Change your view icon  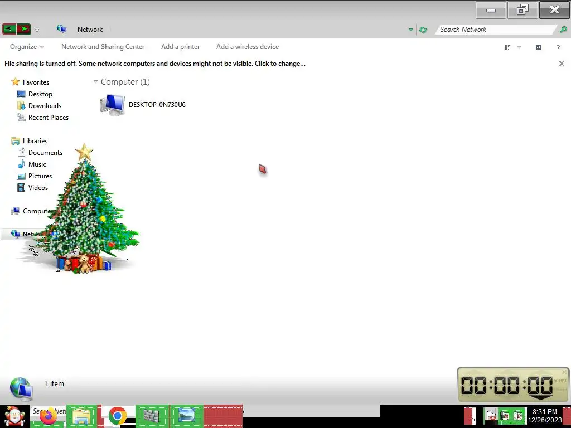click(507, 47)
